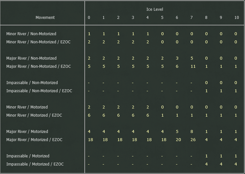The image size is (245, 174).
Task: Select the ice level "4" column header
Action: click(x=148, y=18)
